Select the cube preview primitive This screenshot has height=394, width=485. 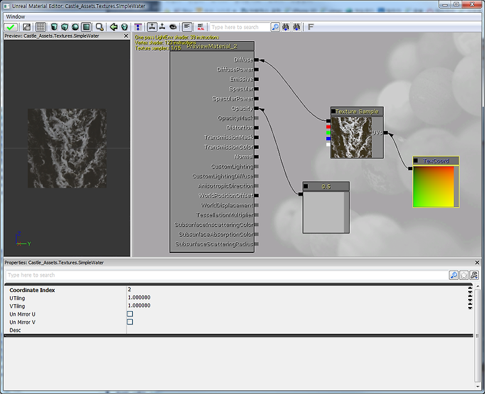pyautogui.click(x=65, y=27)
